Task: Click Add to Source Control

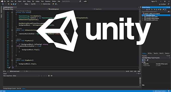Action: coord(160,91)
